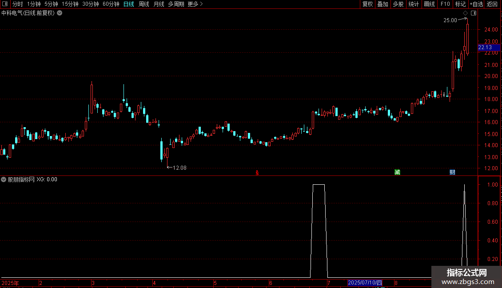Open the 画线 drawing tools

429,4
